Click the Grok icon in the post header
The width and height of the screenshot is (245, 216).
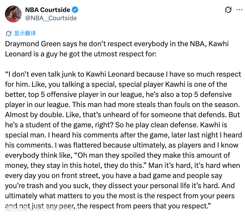(x=228, y=10)
